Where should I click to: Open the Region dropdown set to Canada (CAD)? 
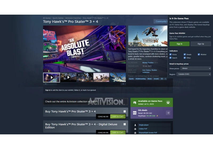(x=194, y=74)
